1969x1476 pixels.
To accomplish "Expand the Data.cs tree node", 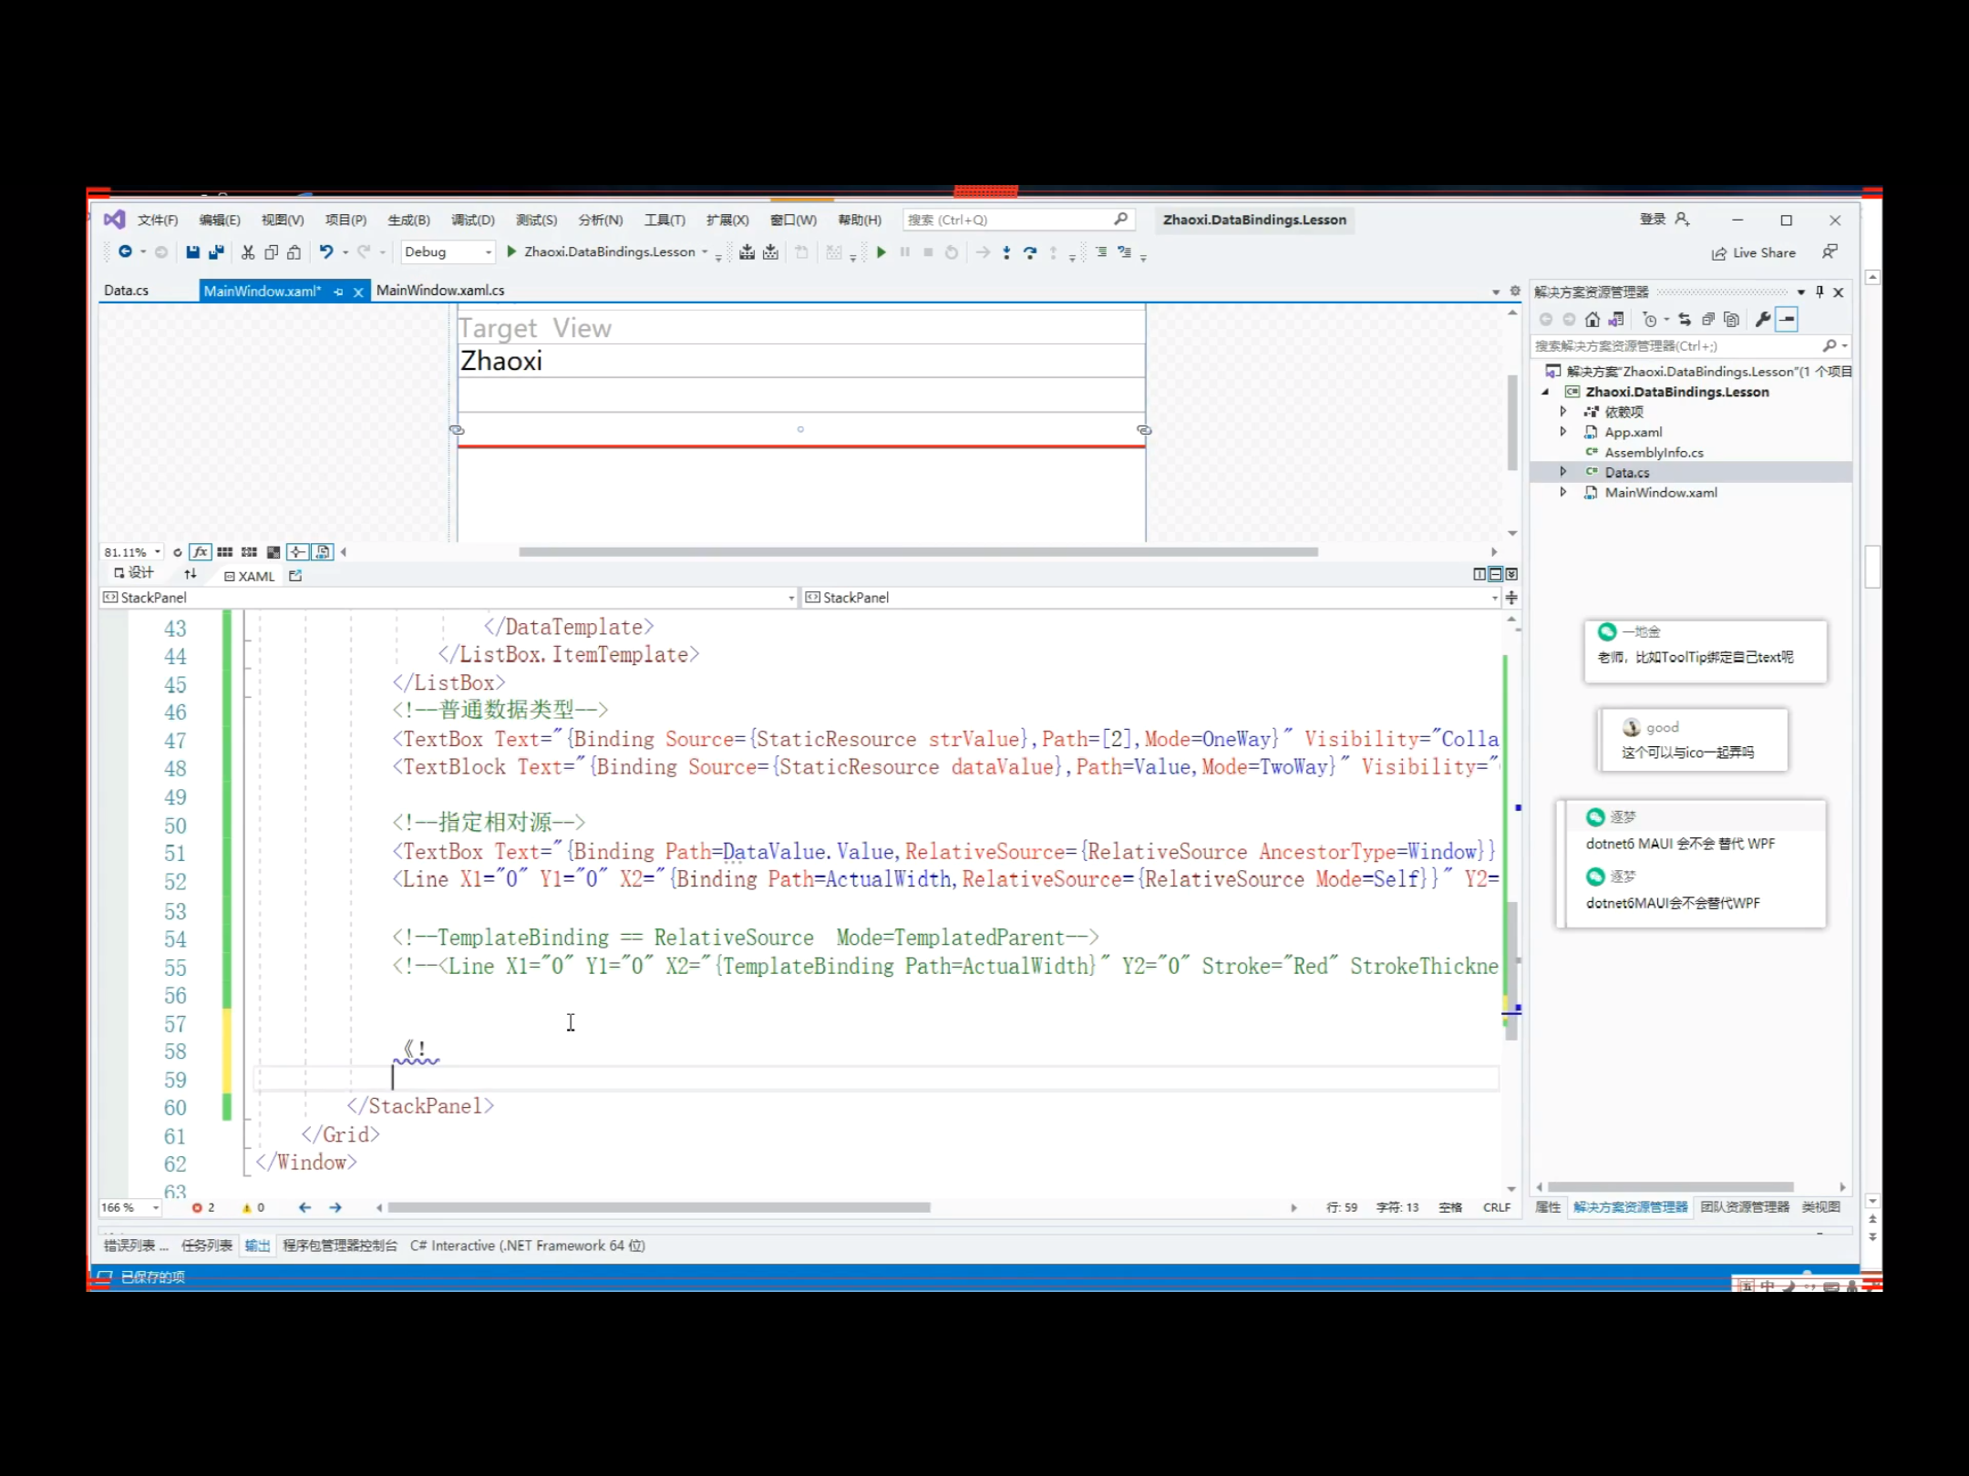I will (x=1563, y=472).
